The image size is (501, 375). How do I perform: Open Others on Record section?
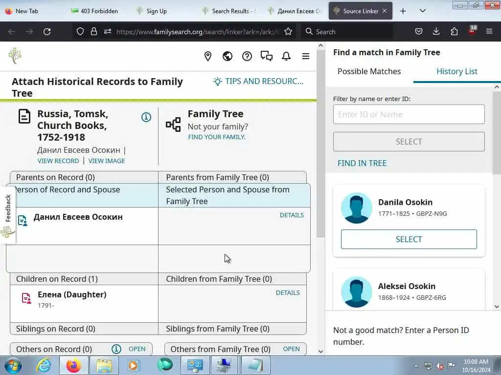[137, 349]
